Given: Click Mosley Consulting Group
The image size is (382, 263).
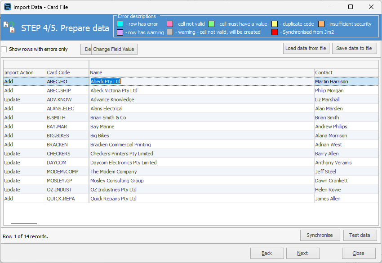Looking at the screenshot, I should [202, 181].
